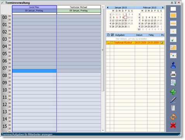Click the calendar icon with blue arrow
The image size is (185, 140).
173,40
